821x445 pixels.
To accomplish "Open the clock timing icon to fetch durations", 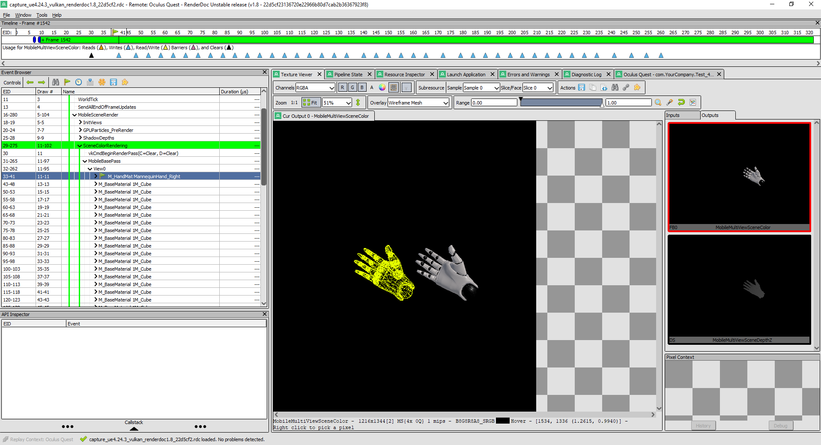I will 78,82.
